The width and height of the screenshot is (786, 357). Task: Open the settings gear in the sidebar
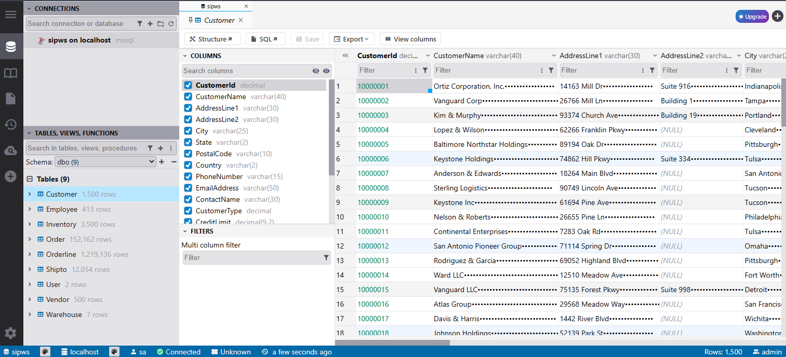pyautogui.click(x=10, y=333)
